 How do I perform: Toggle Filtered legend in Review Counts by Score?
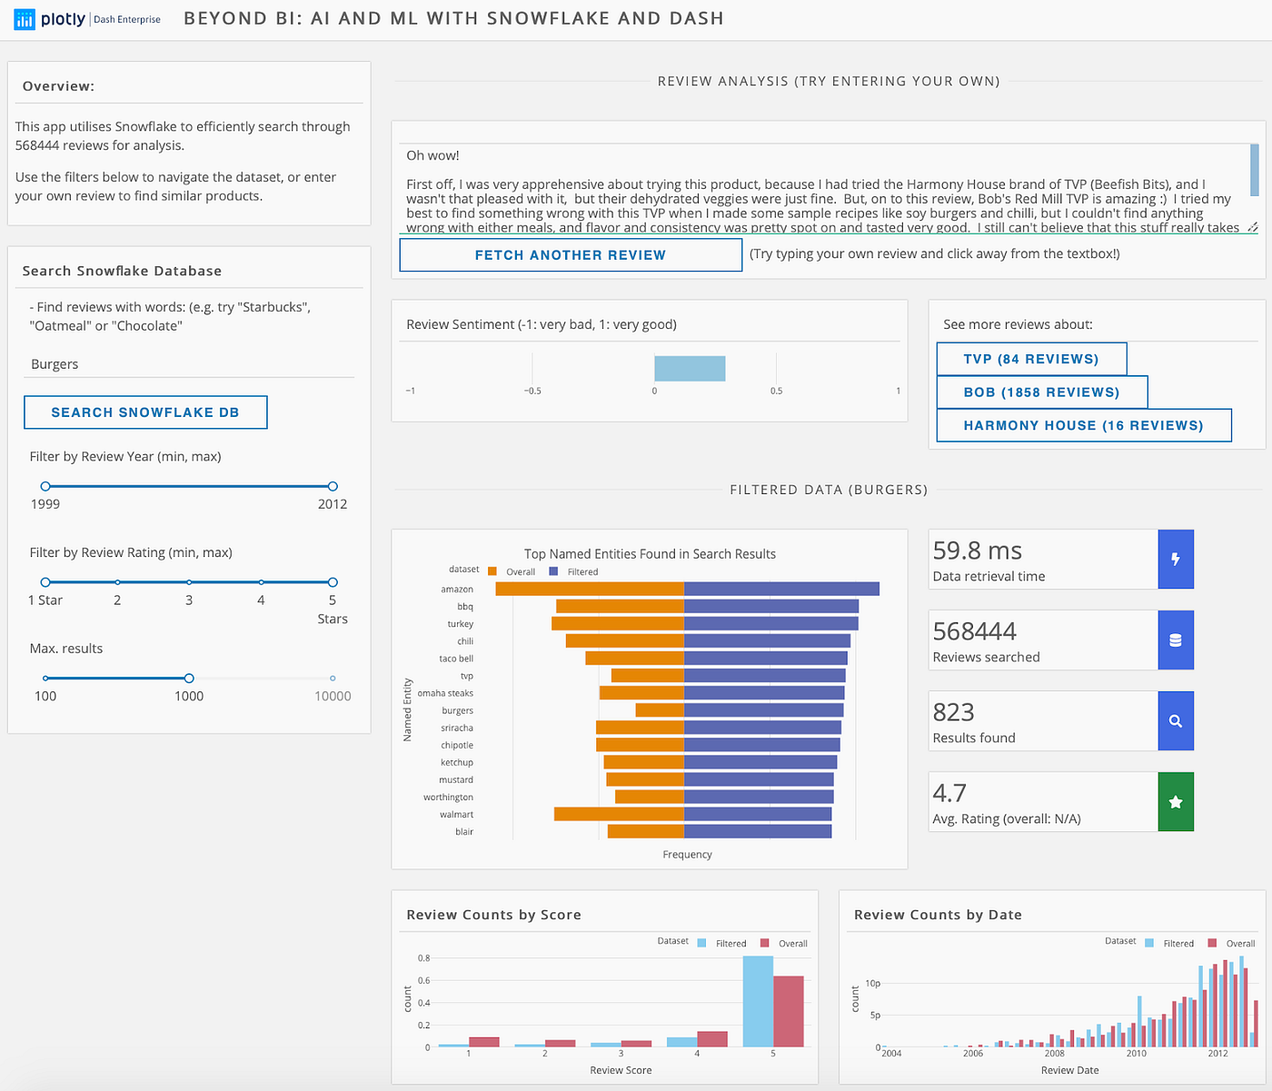pos(722,944)
